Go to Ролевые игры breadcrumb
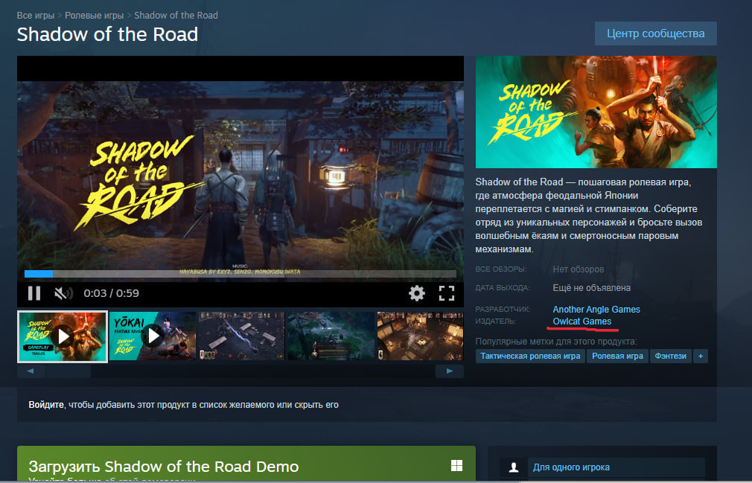 94,16
